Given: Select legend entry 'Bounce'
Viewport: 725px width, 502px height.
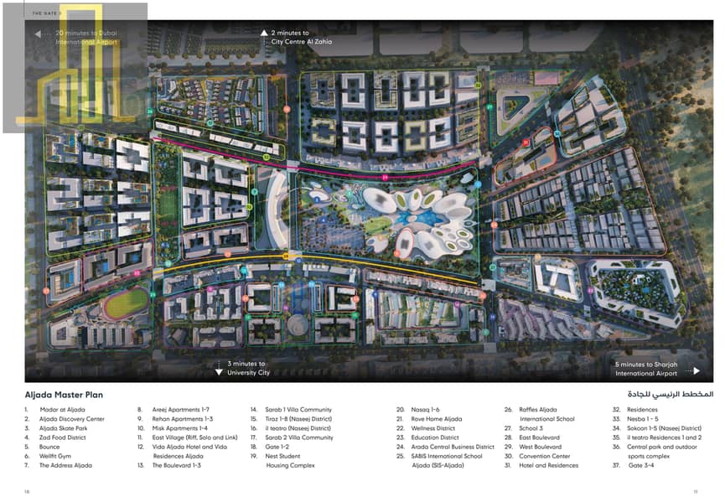Looking at the screenshot, I should tap(49, 447).
